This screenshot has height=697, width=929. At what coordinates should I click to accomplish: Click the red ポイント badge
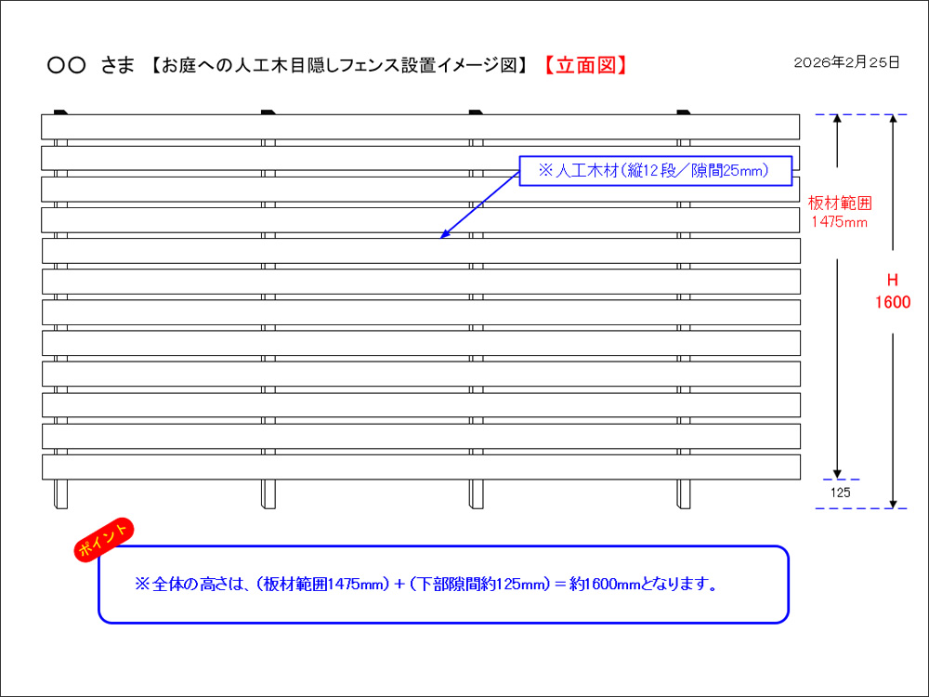104,539
